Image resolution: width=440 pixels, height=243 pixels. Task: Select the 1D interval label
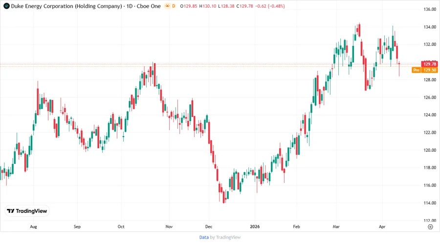coord(130,6)
